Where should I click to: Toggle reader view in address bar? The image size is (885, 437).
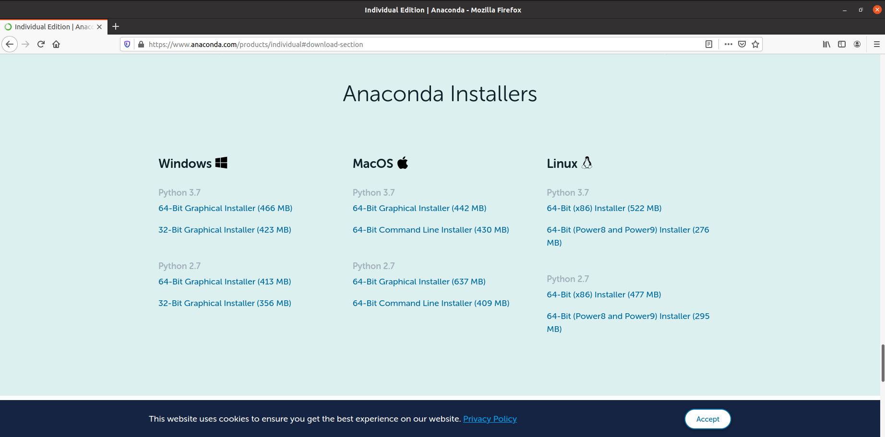[x=709, y=44]
